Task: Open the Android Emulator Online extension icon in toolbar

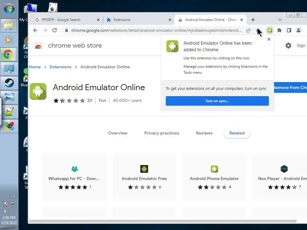Action: coord(270,30)
